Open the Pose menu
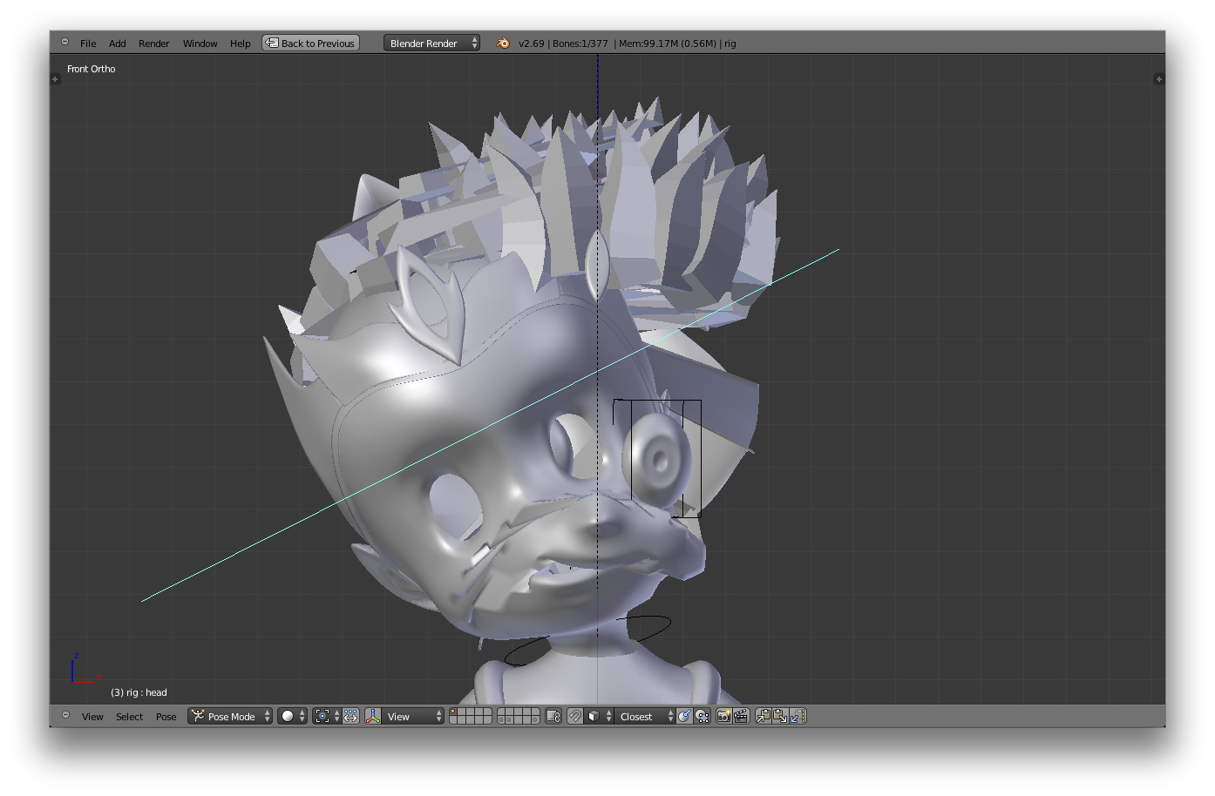Viewport: 1215px width, 796px height. pyautogui.click(x=166, y=717)
